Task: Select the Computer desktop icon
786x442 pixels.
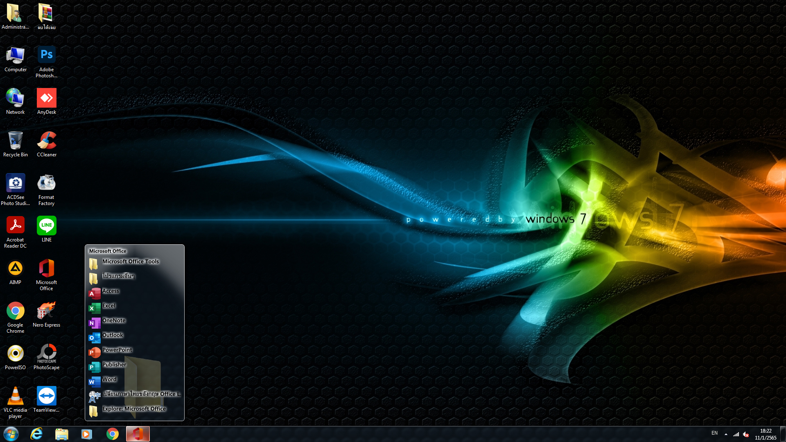Action: pos(16,59)
